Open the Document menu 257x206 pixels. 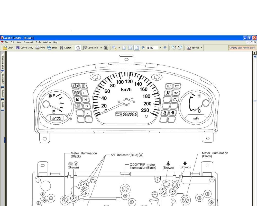(x=28, y=42)
